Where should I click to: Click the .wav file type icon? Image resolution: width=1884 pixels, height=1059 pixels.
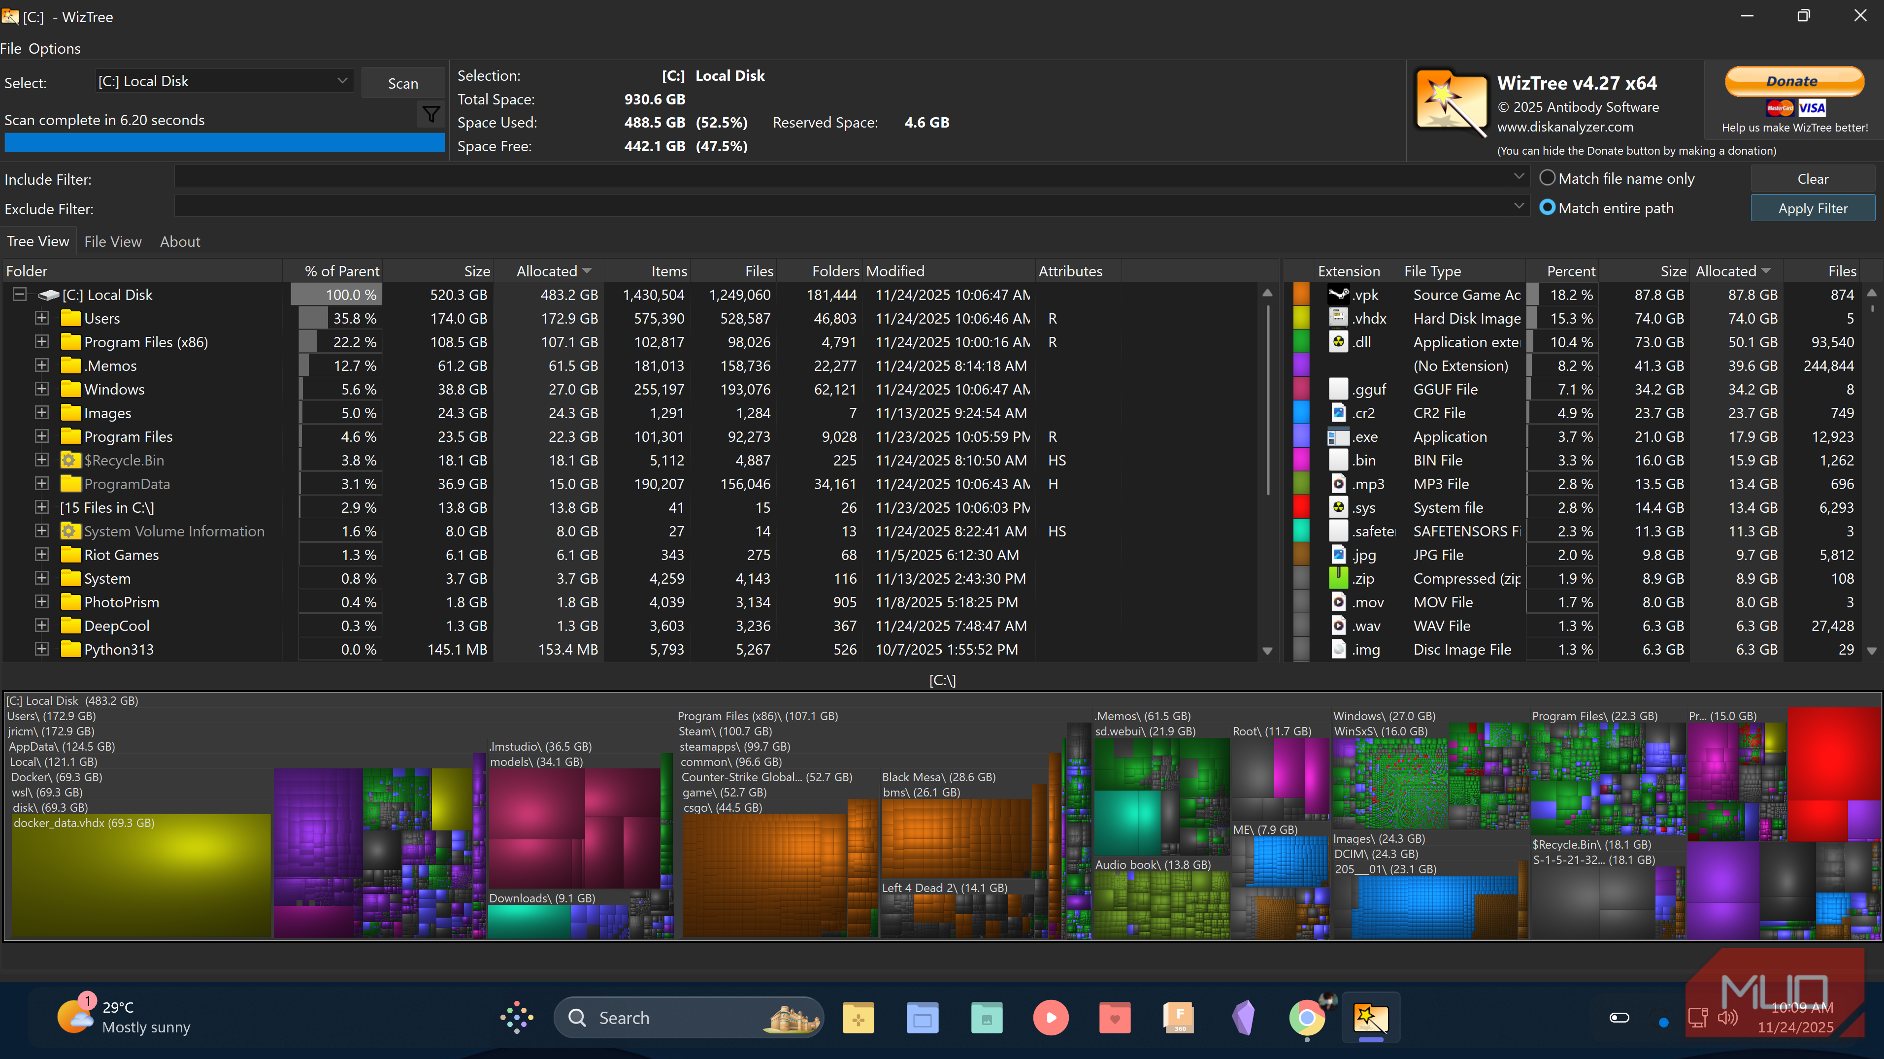pos(1338,626)
